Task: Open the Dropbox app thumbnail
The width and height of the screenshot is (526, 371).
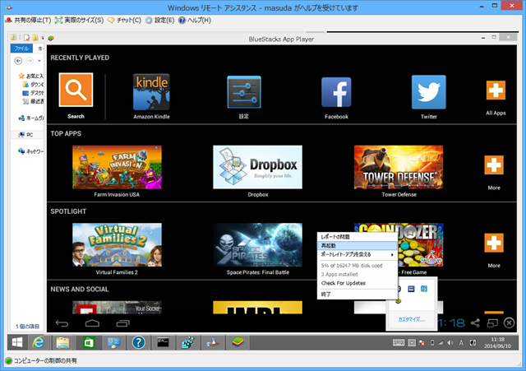Action: point(257,167)
